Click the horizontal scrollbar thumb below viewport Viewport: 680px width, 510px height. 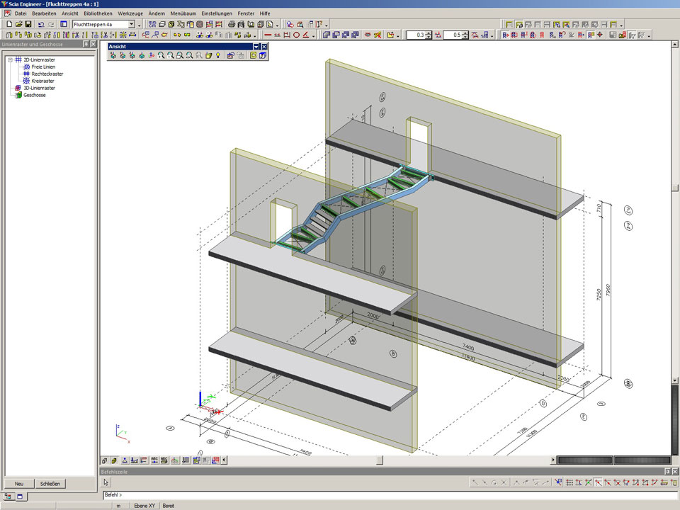380,460
